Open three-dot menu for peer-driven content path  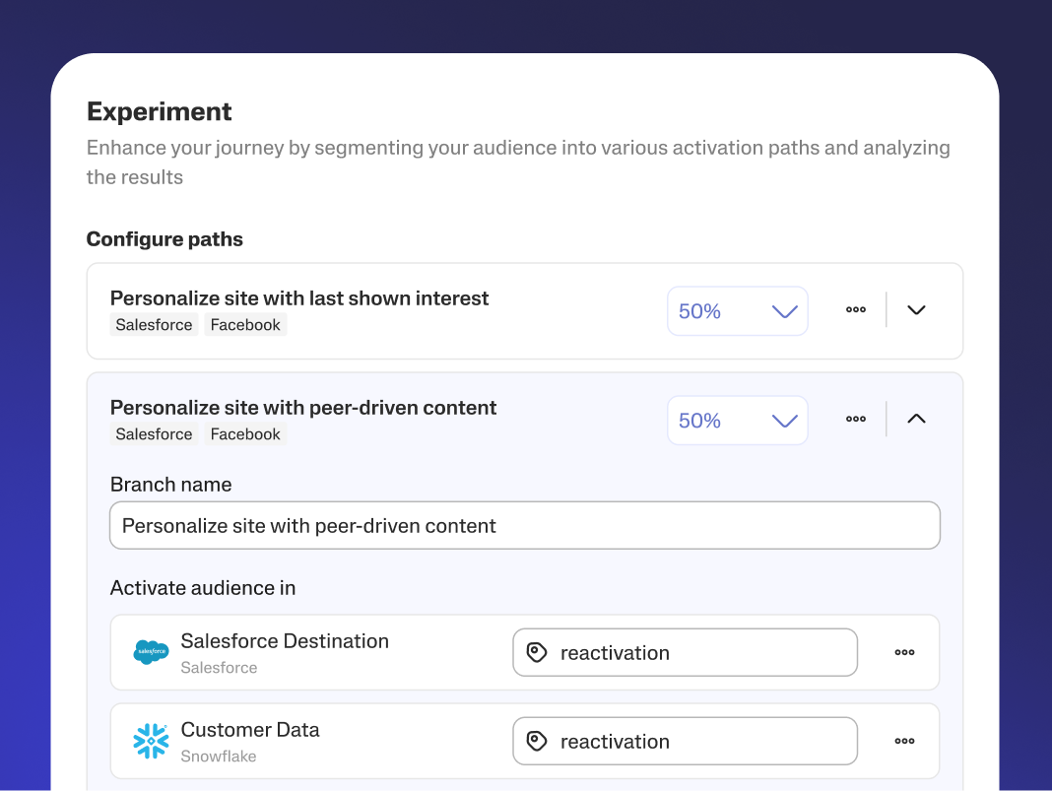pyautogui.click(x=856, y=419)
